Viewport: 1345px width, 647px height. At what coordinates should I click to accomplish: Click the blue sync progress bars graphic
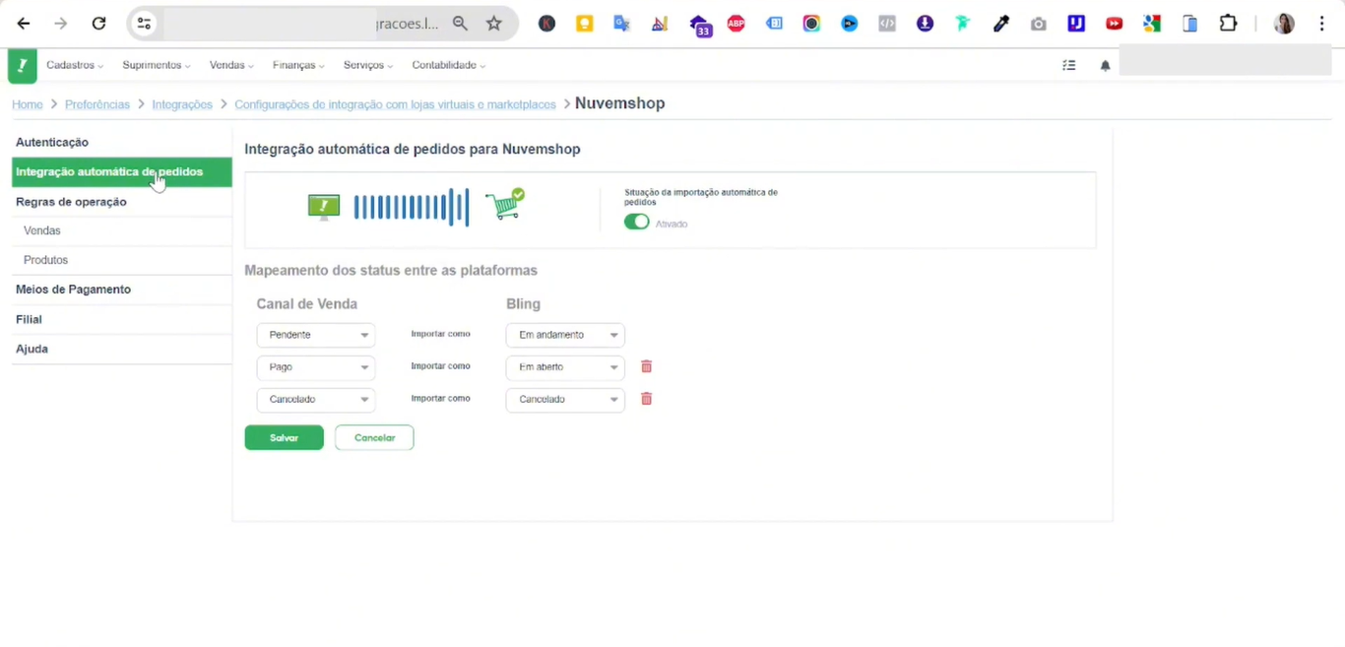coord(412,207)
